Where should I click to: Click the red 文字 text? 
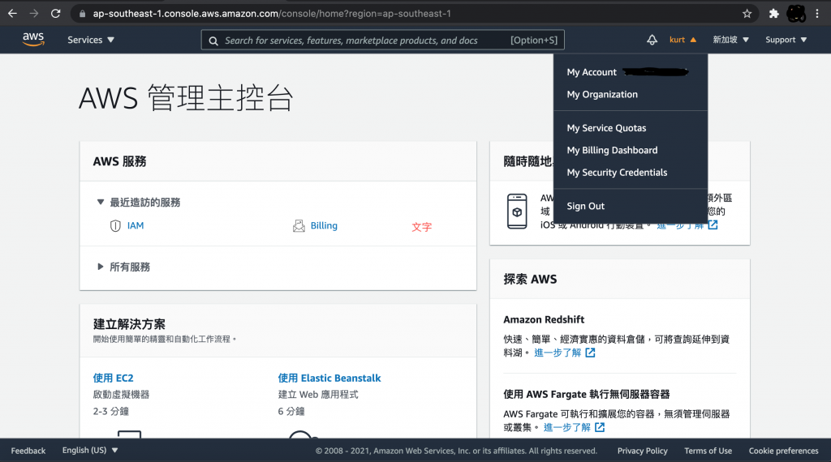pyautogui.click(x=422, y=227)
